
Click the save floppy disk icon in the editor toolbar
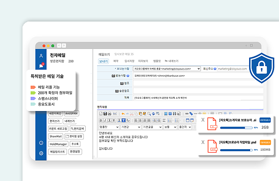[105, 113]
